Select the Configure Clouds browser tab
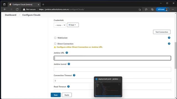This screenshot has height=99, width=177. click(24, 5)
